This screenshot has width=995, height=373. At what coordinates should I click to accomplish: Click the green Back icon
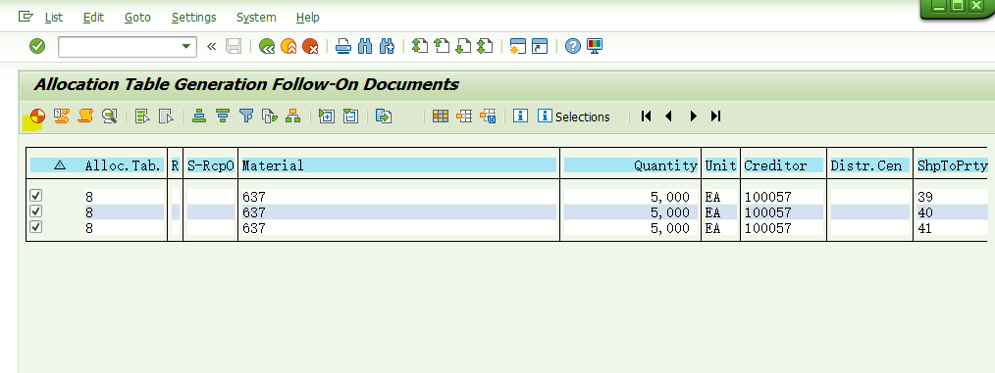pyautogui.click(x=267, y=46)
